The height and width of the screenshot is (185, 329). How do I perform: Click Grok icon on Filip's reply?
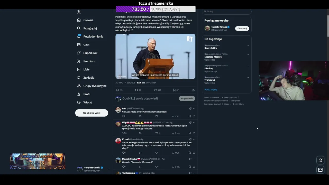click(x=190, y=123)
